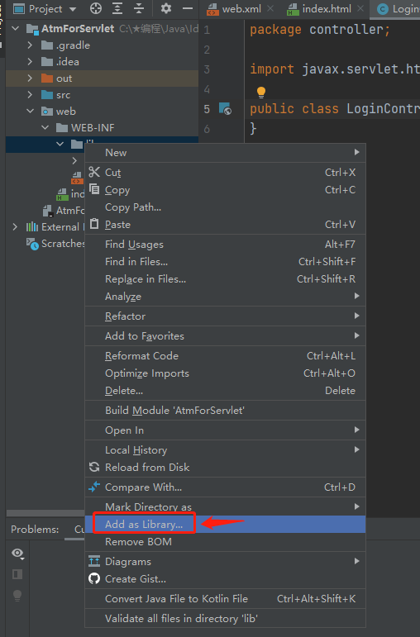
Task: Click the Select Opened File target icon
Action: tap(96, 8)
